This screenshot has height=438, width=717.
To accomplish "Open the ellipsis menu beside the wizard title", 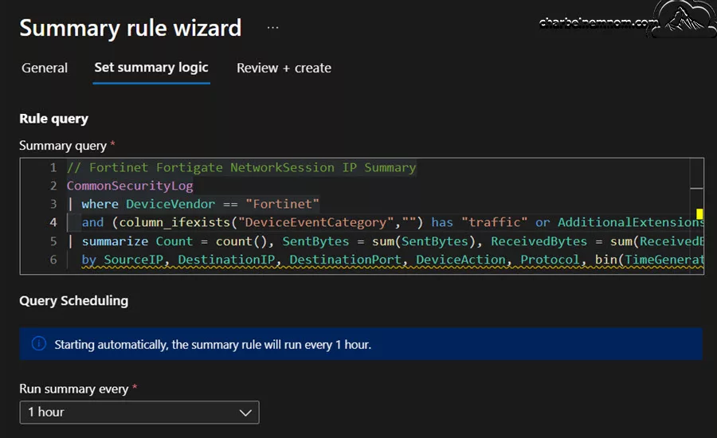I will coord(272,27).
